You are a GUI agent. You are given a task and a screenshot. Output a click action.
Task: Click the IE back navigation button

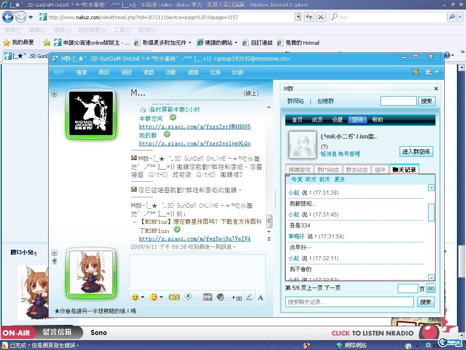pos(8,17)
